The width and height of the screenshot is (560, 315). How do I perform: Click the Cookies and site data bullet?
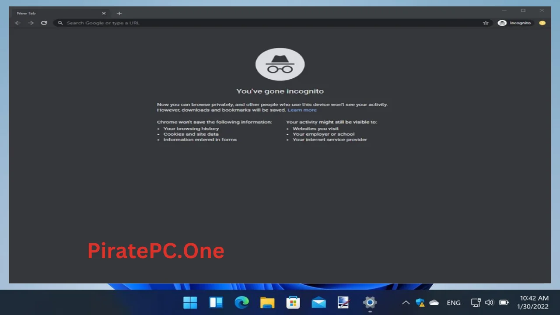pyautogui.click(x=191, y=134)
